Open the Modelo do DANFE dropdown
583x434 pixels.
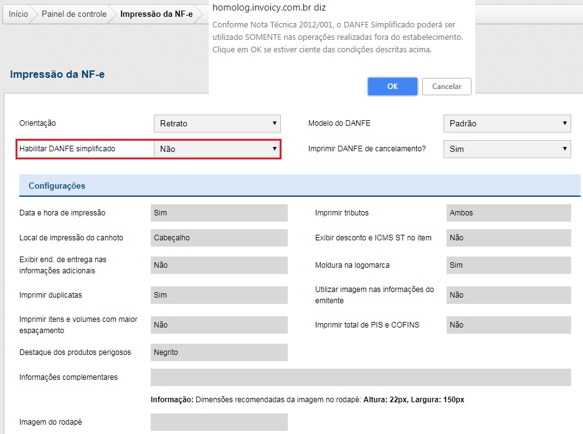click(x=506, y=123)
